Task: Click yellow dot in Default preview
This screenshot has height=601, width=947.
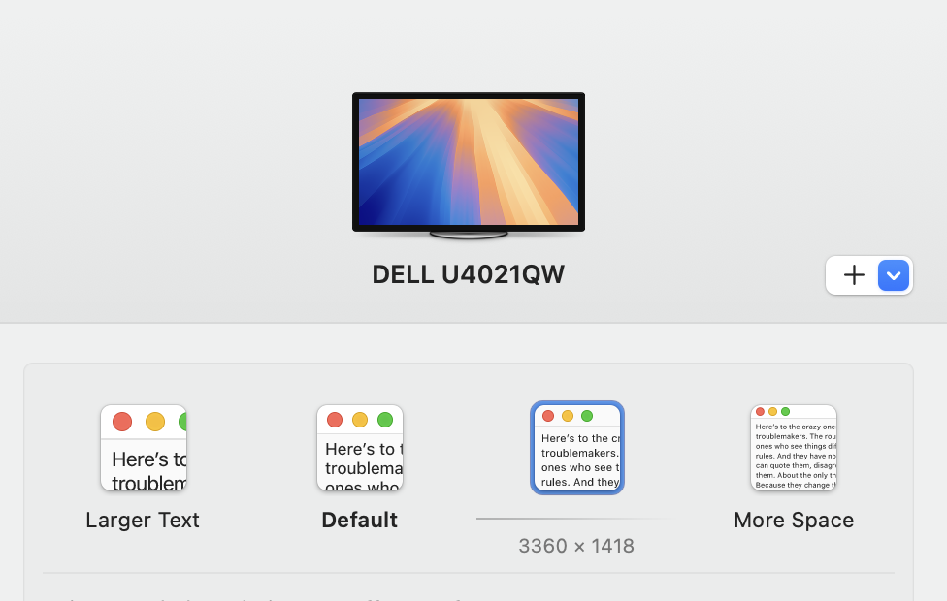Action: point(359,420)
